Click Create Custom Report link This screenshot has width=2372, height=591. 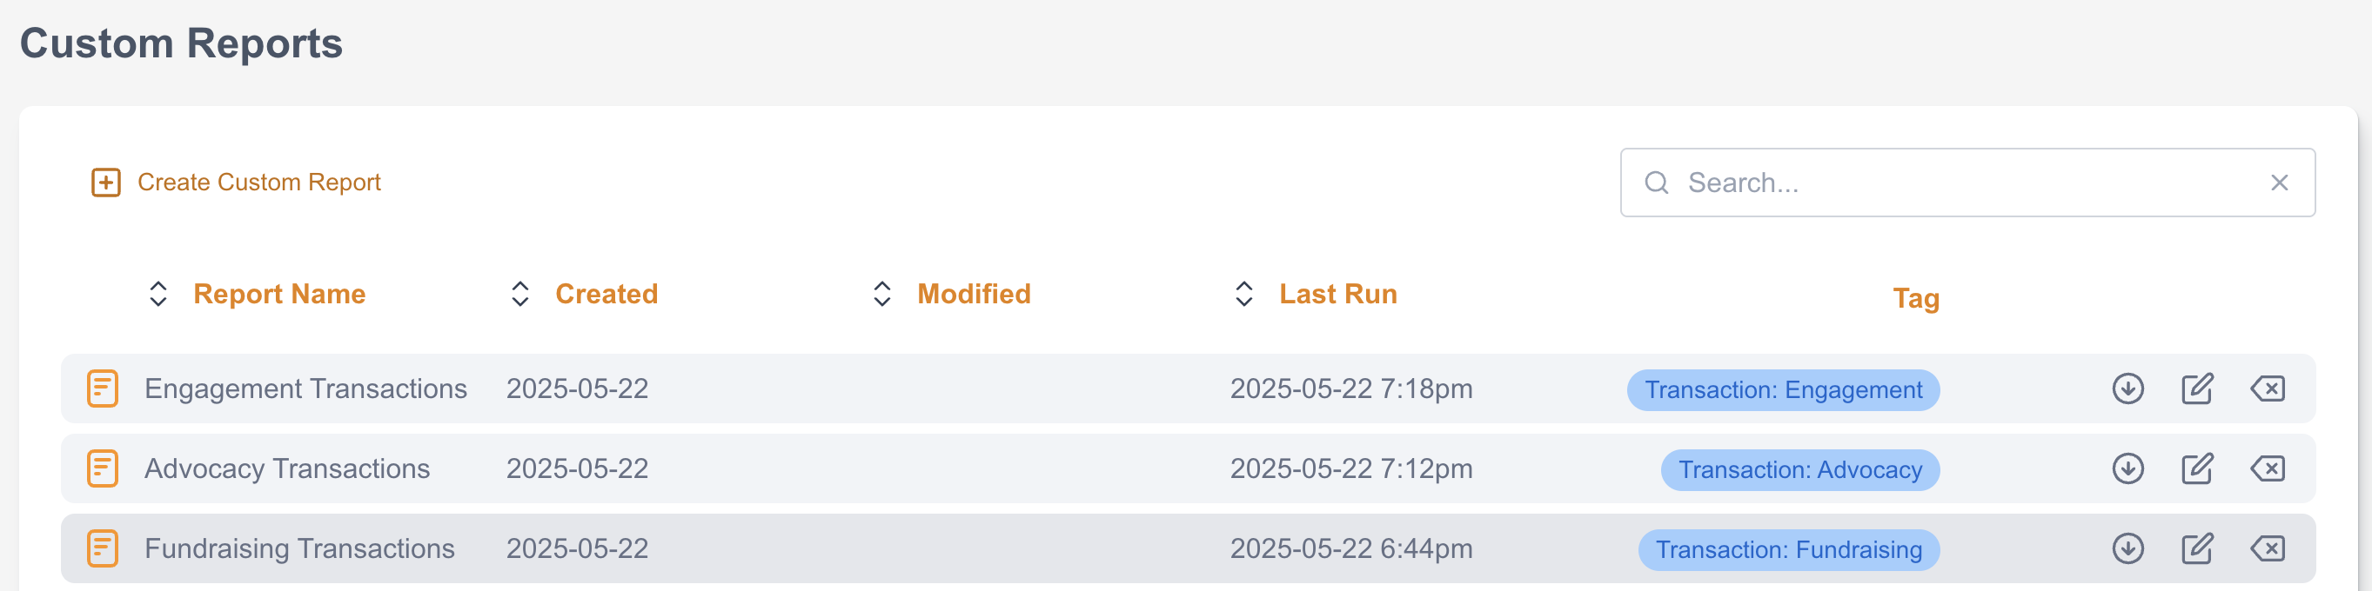point(258,182)
